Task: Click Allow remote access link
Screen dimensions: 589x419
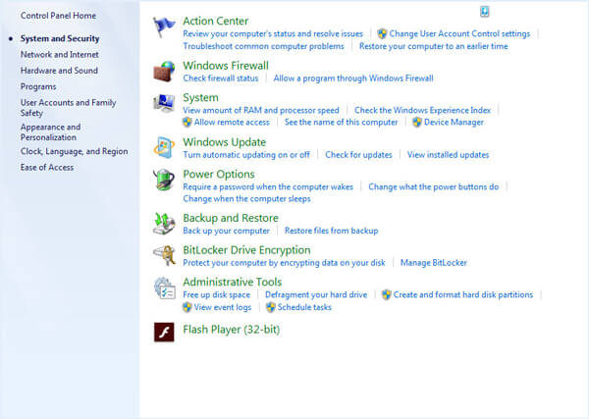Action: (232, 123)
